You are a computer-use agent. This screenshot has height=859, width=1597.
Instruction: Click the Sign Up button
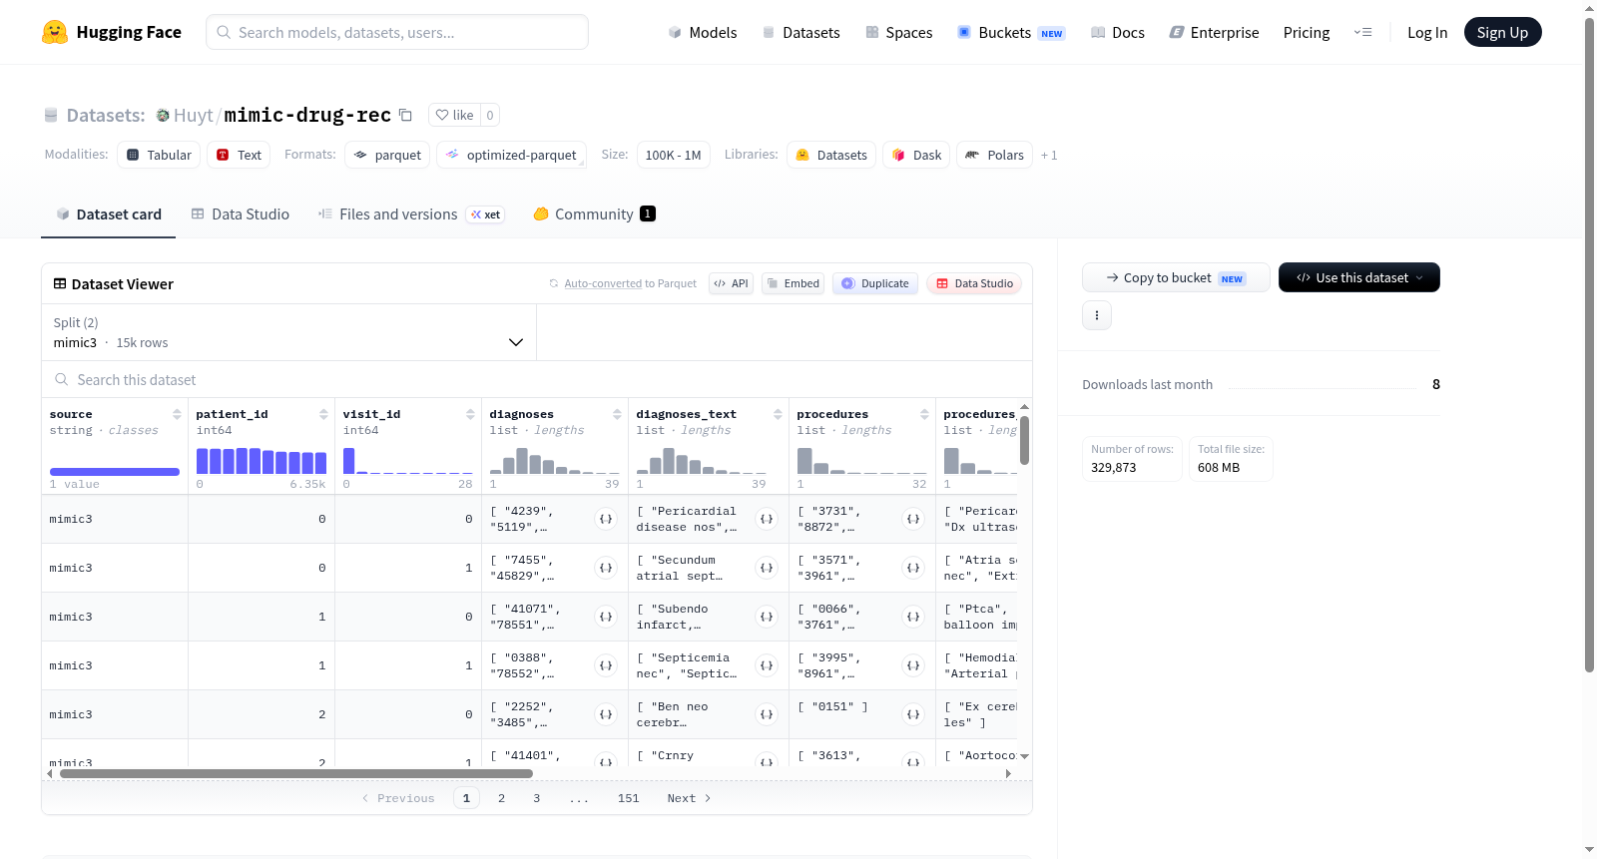pyautogui.click(x=1502, y=32)
